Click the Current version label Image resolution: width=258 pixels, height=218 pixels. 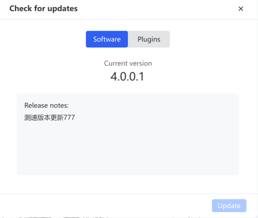tap(128, 63)
